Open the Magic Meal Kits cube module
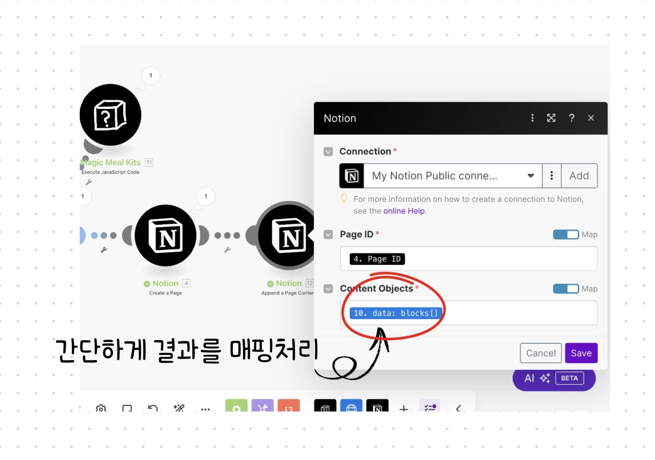The image size is (655, 460). click(x=110, y=115)
